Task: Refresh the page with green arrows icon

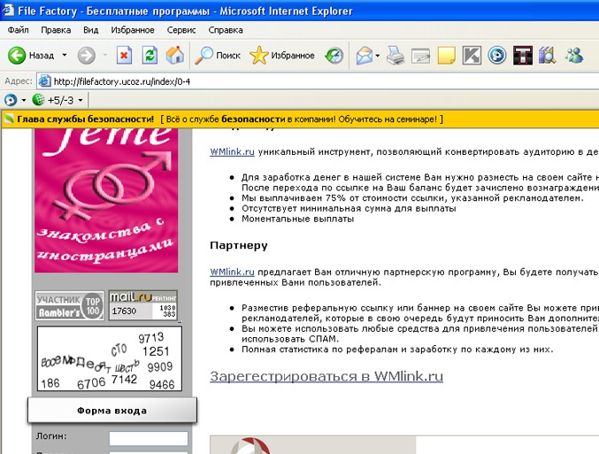Action: click(x=150, y=56)
